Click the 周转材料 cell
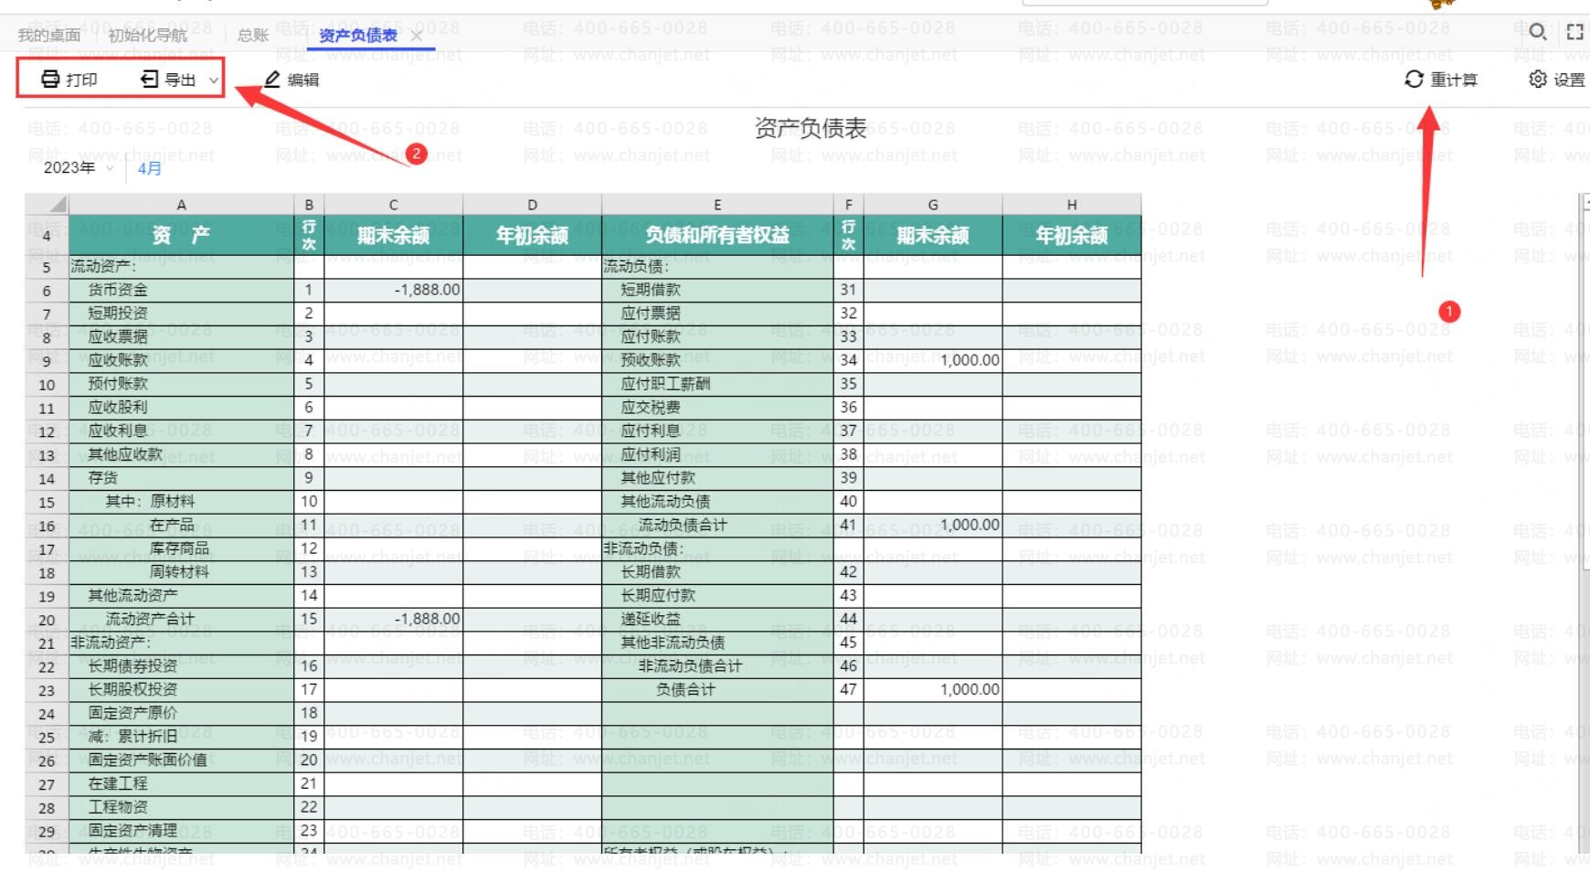The width and height of the screenshot is (1590, 872). pos(181,572)
